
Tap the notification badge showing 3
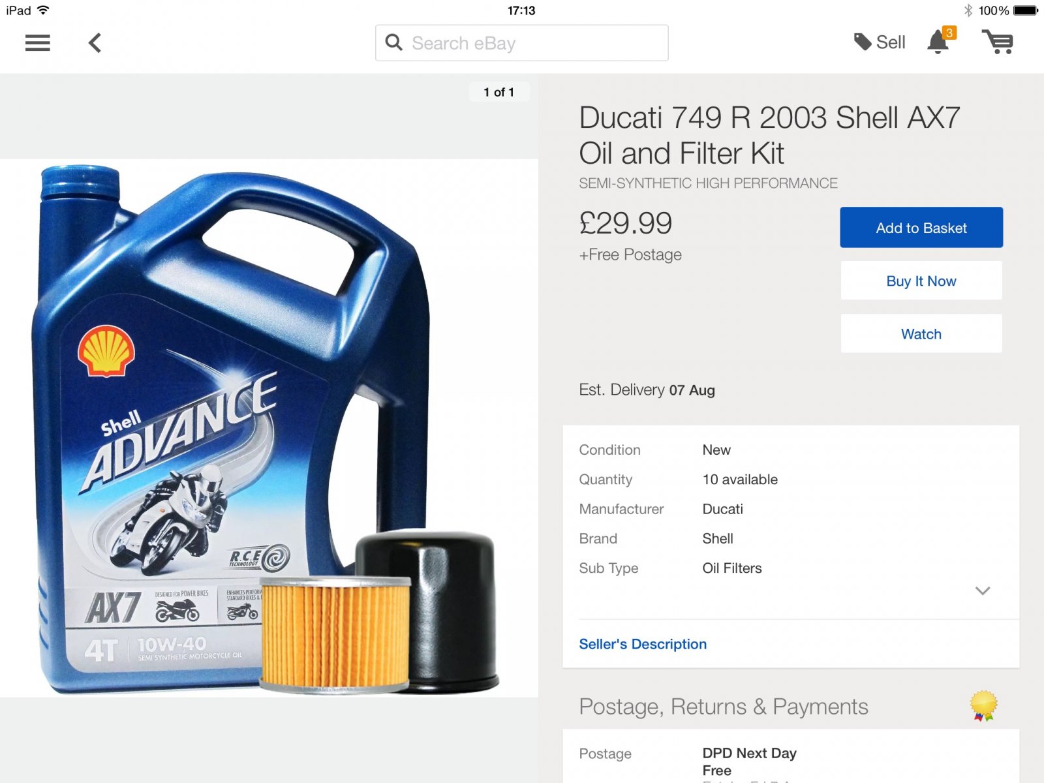click(949, 33)
